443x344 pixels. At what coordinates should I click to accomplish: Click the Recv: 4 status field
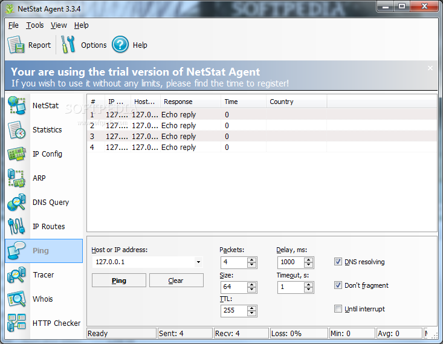click(241, 334)
